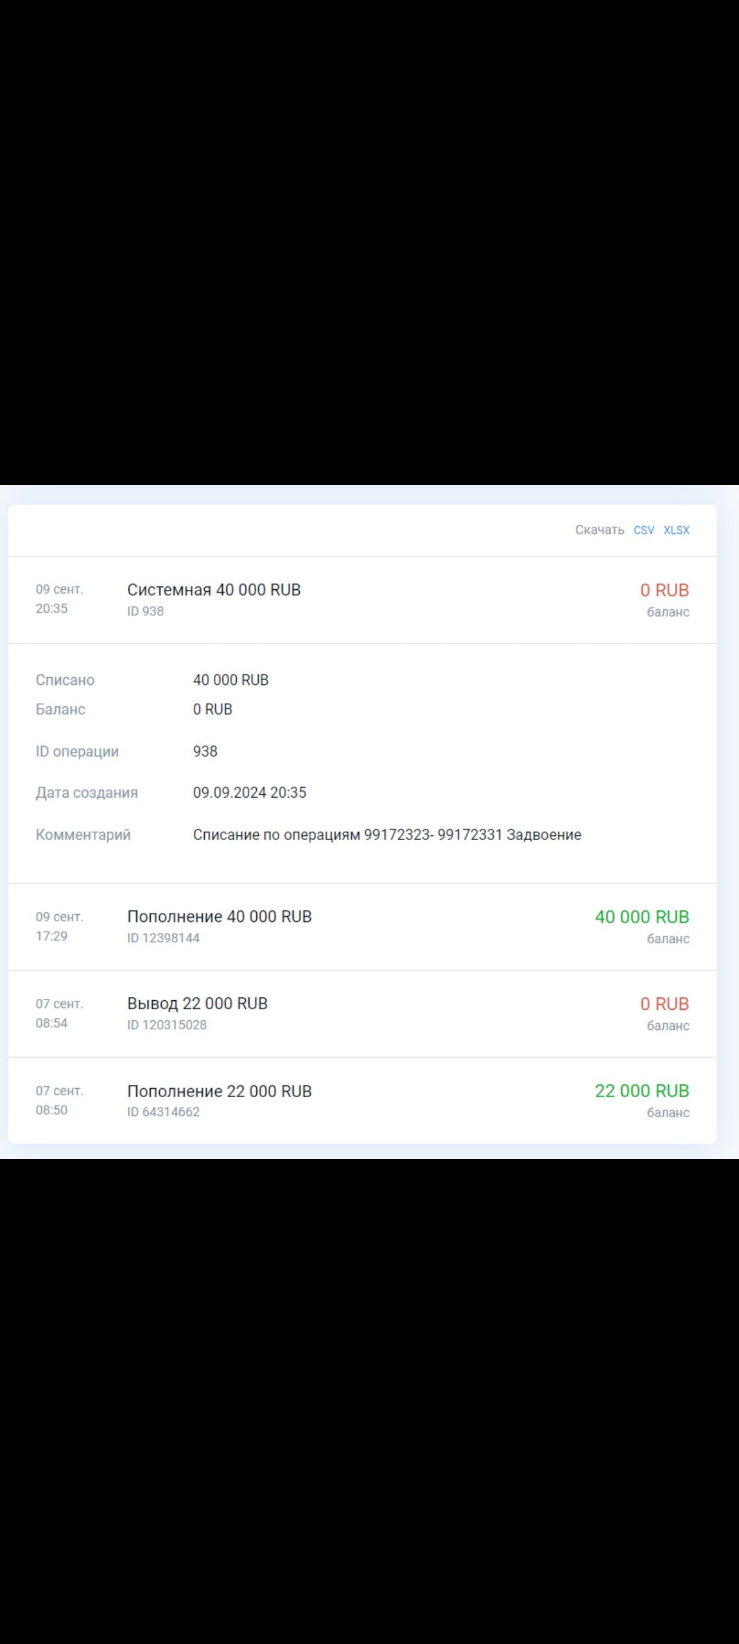Click the creation date 09.09.2024 20:35
This screenshot has height=1644, width=739.
(x=250, y=793)
